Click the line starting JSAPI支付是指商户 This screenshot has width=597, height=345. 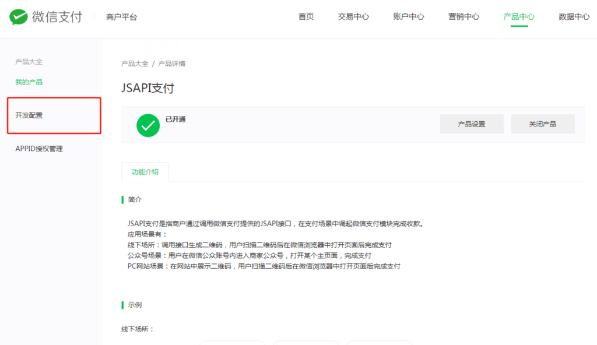(276, 224)
